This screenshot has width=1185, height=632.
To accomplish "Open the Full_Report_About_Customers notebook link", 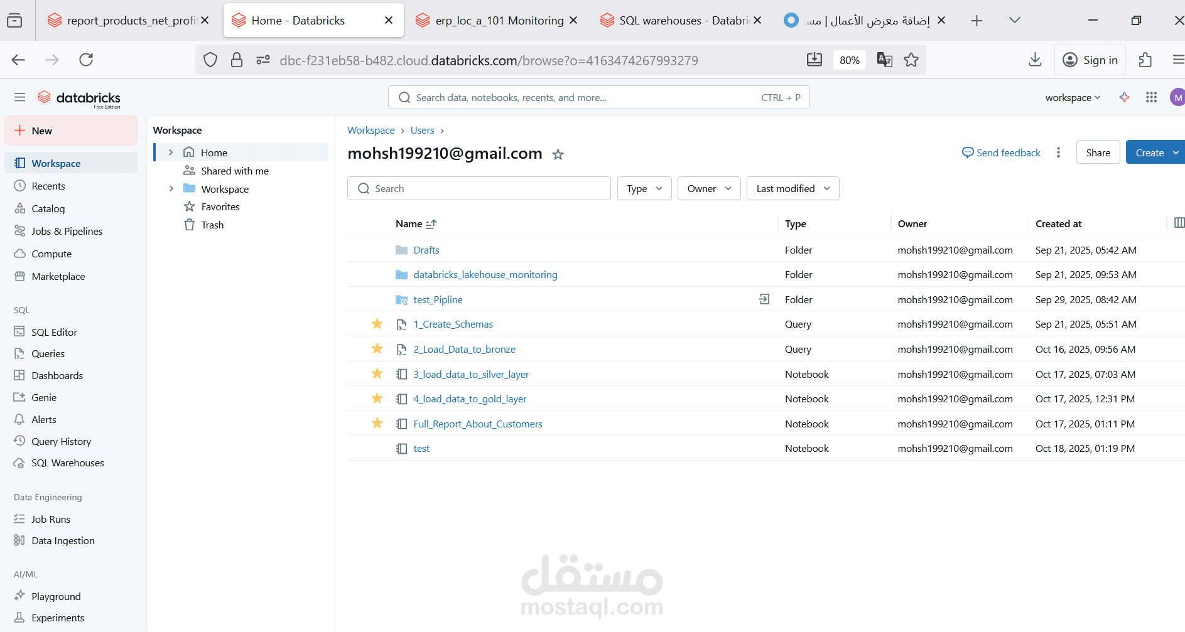I will [x=478, y=424].
